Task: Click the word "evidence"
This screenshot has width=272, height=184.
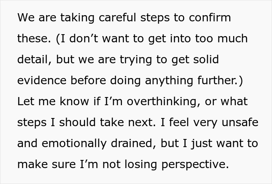Action: tap(42, 80)
